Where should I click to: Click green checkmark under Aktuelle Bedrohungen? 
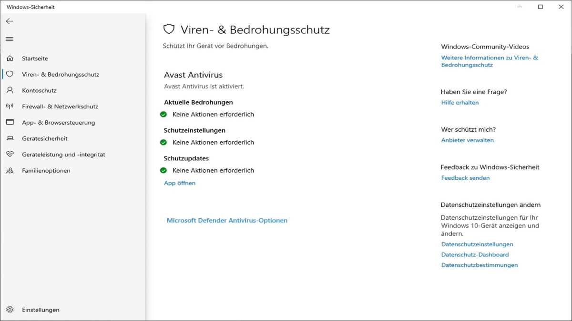(163, 114)
